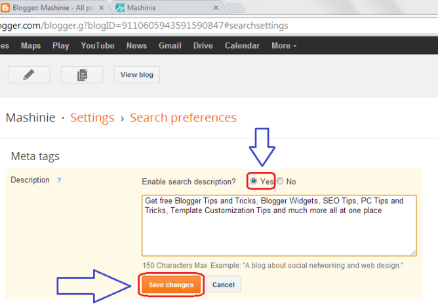Click the Description help question mark
Screen dimensions: 438x305
click(59, 180)
